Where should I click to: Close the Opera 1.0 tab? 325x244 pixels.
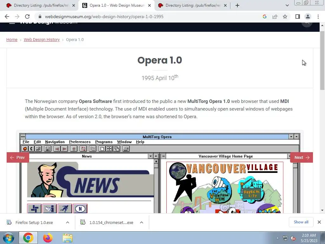point(149,6)
